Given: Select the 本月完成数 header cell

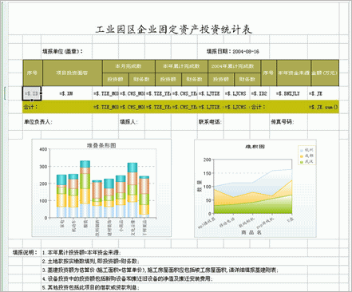Looking at the screenshot, I should click(129, 66).
